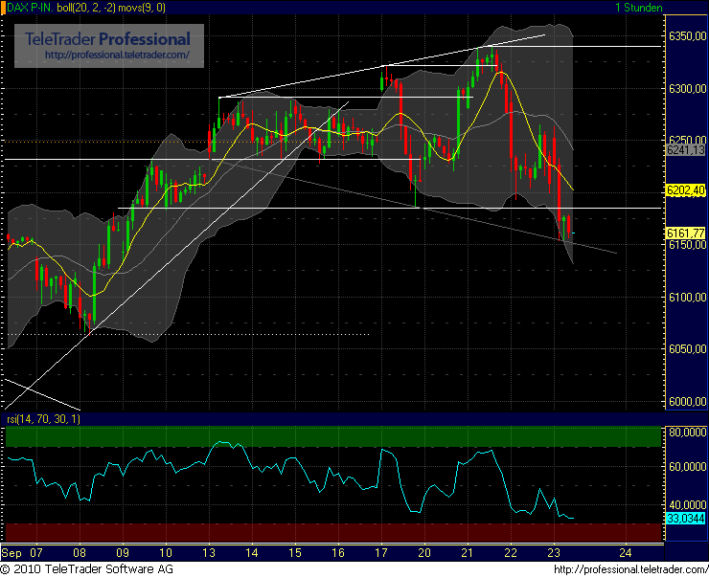This screenshot has width=709, height=578.
Task: Click the 6350,00 price axis label
Action: click(x=687, y=36)
